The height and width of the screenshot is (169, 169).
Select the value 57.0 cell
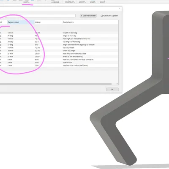click(x=37, y=45)
